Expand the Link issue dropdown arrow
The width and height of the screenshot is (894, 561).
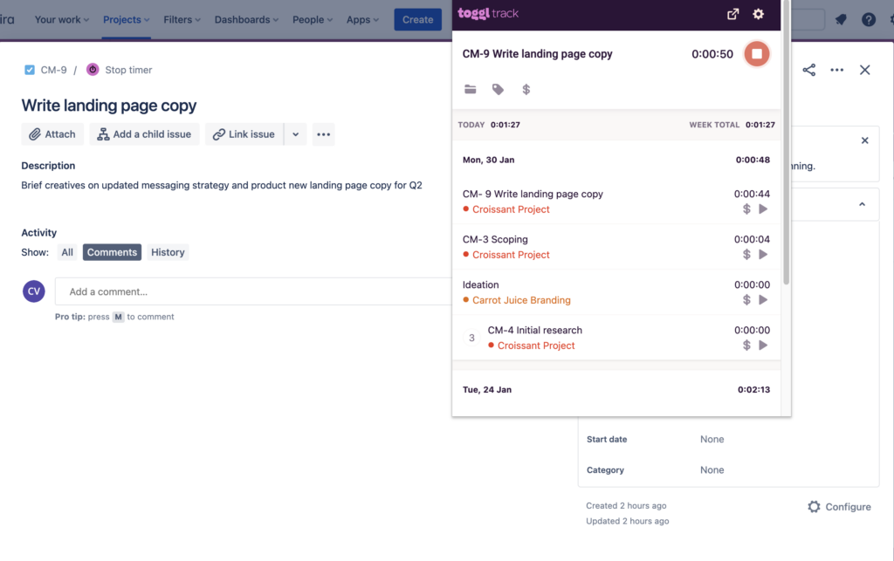pos(295,134)
